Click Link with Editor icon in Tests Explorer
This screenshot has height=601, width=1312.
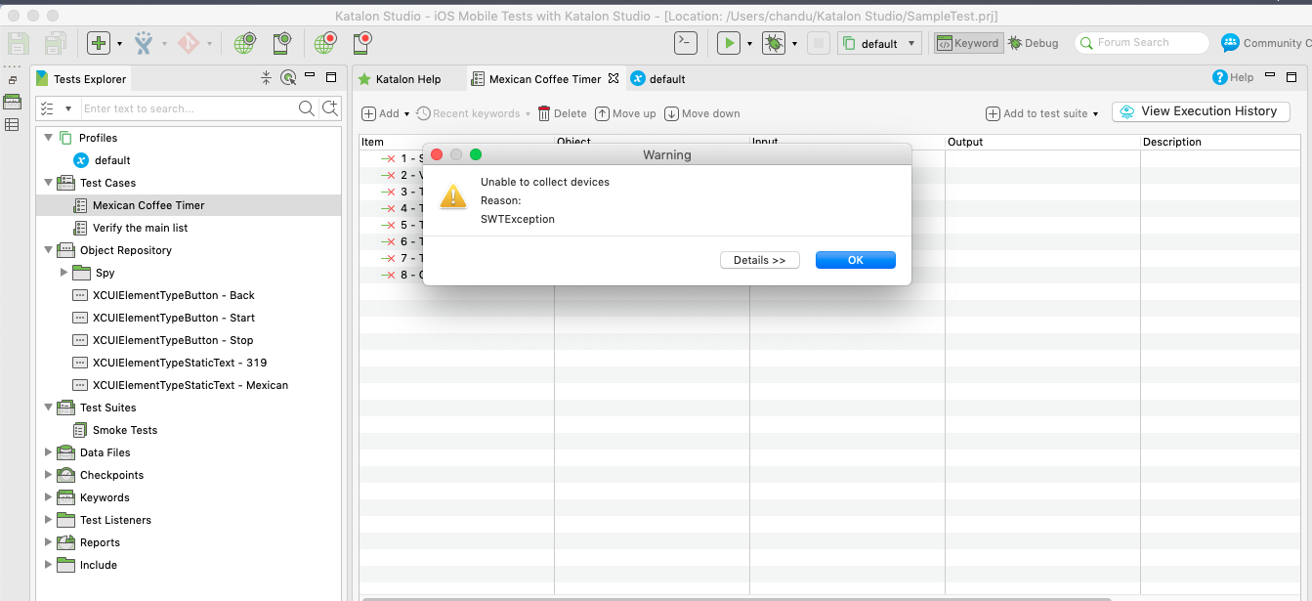(288, 78)
